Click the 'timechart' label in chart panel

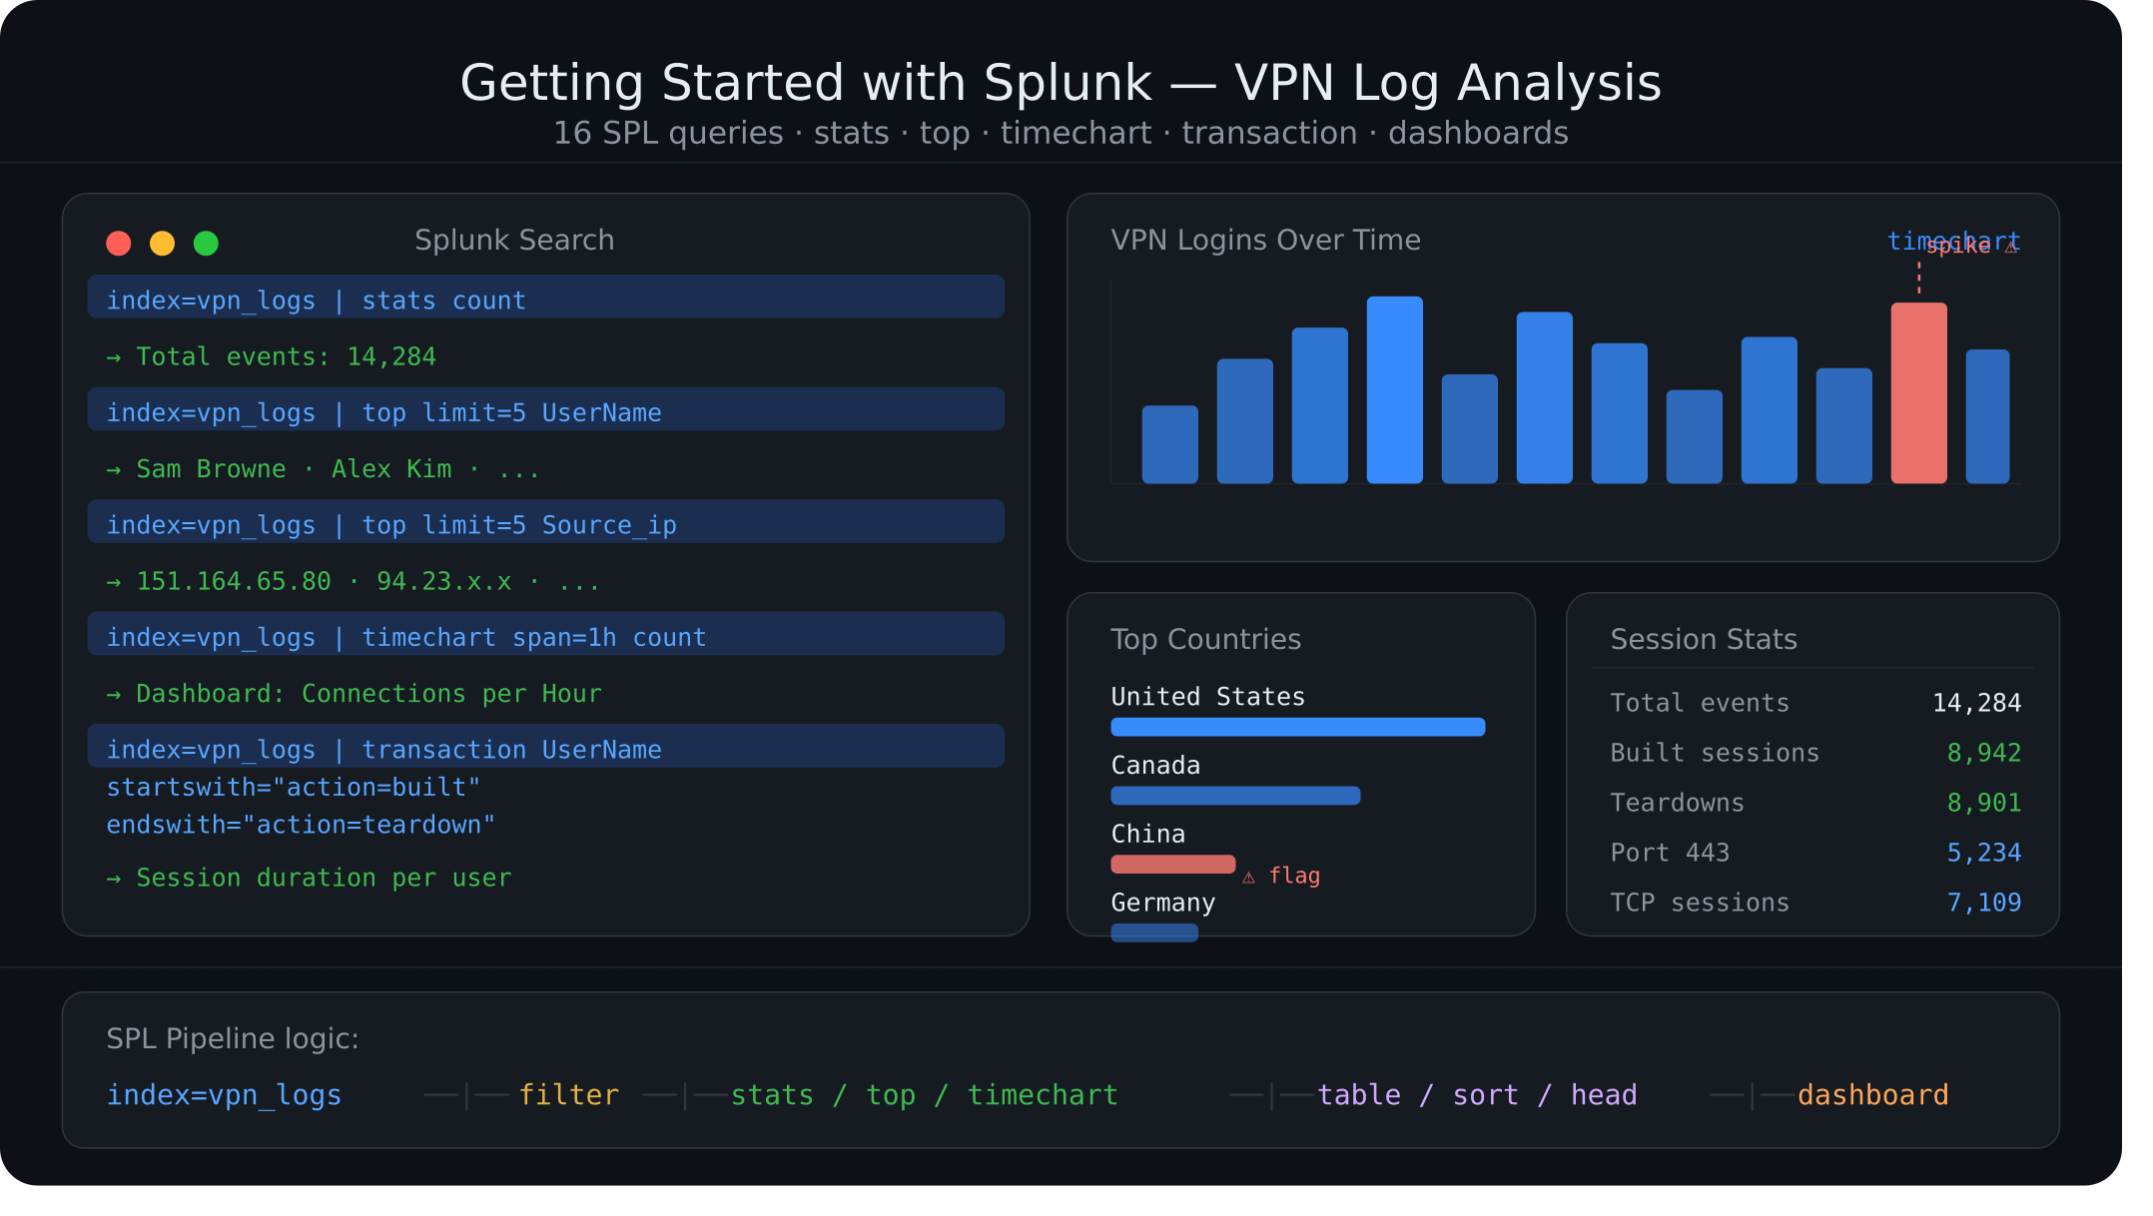click(1953, 241)
